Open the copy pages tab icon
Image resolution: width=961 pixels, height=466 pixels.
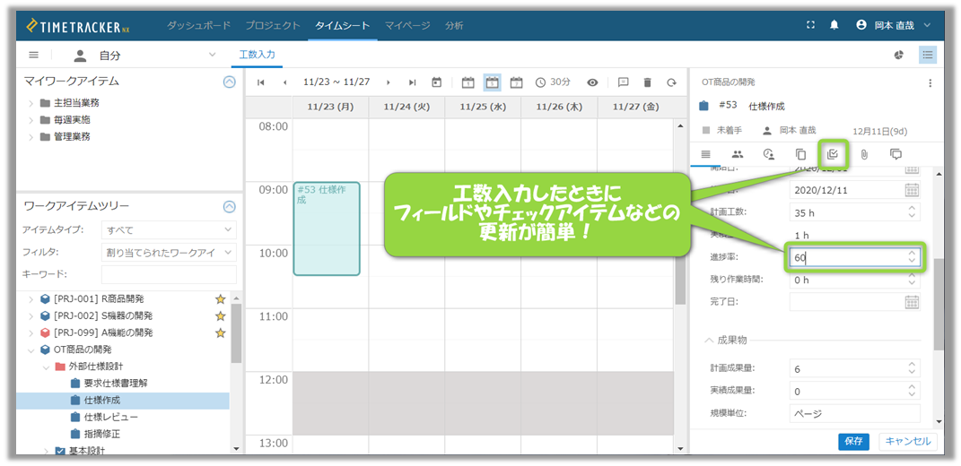[x=800, y=154]
